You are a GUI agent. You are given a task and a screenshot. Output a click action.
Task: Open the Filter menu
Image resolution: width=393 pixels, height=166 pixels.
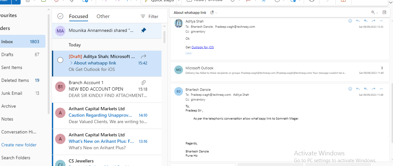point(150,16)
